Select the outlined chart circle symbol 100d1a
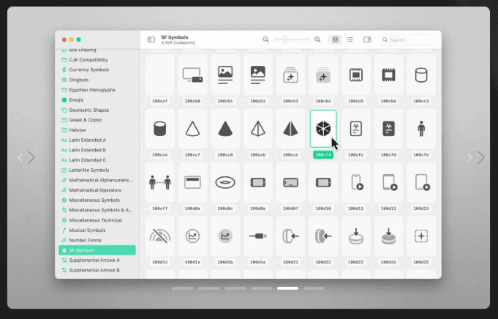 (192, 236)
